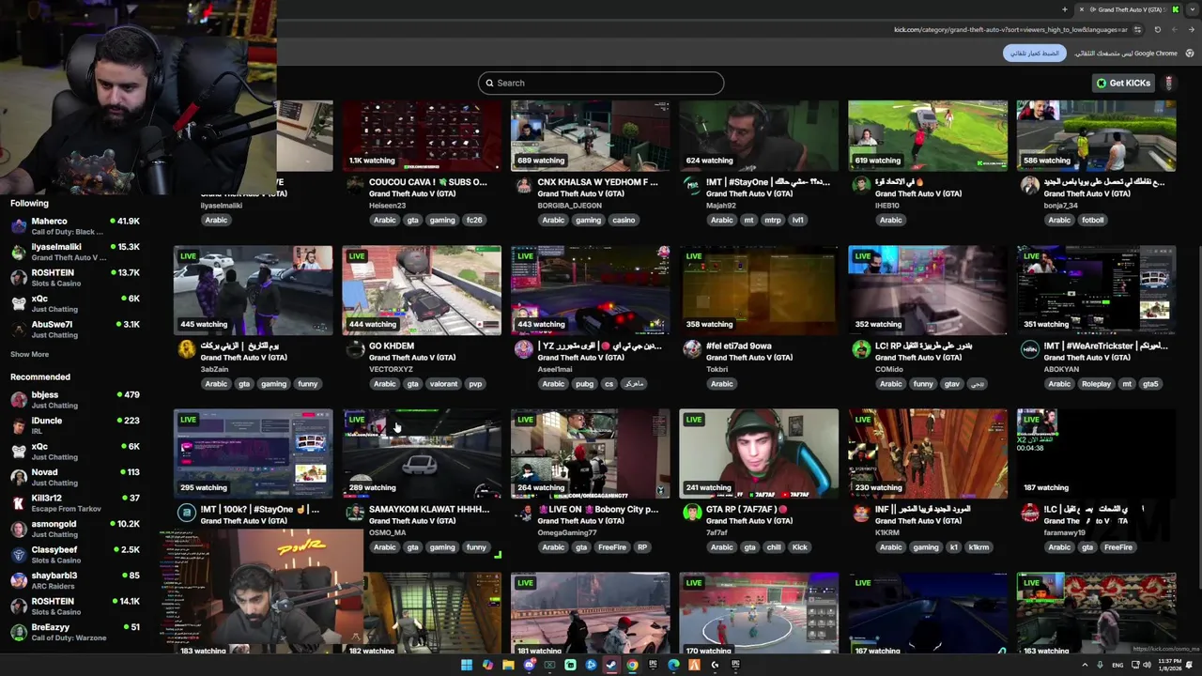This screenshot has width=1202, height=676.
Task: Open OmegaGaming77 channel name link
Action: (x=567, y=532)
